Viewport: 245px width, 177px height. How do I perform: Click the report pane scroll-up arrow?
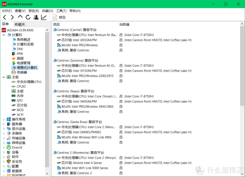(242, 24)
